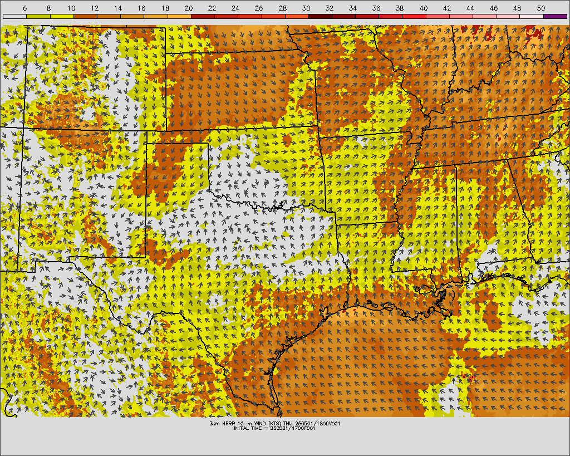
Task: Click the swatch between labels 40 and 42
Action: tap(438, 16)
